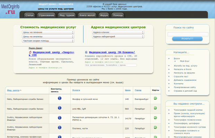Select the Фосфор в суточной моче cell
Screen dimensions: 215x138
click(x=97, y=99)
